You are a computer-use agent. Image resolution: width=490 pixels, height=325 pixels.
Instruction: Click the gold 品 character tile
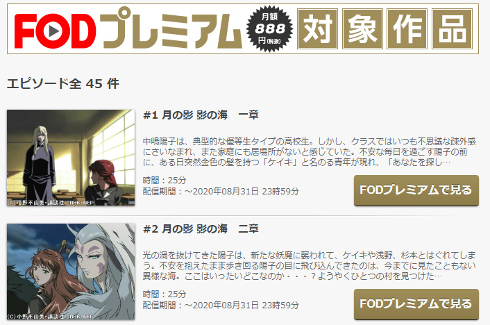pos(453,29)
